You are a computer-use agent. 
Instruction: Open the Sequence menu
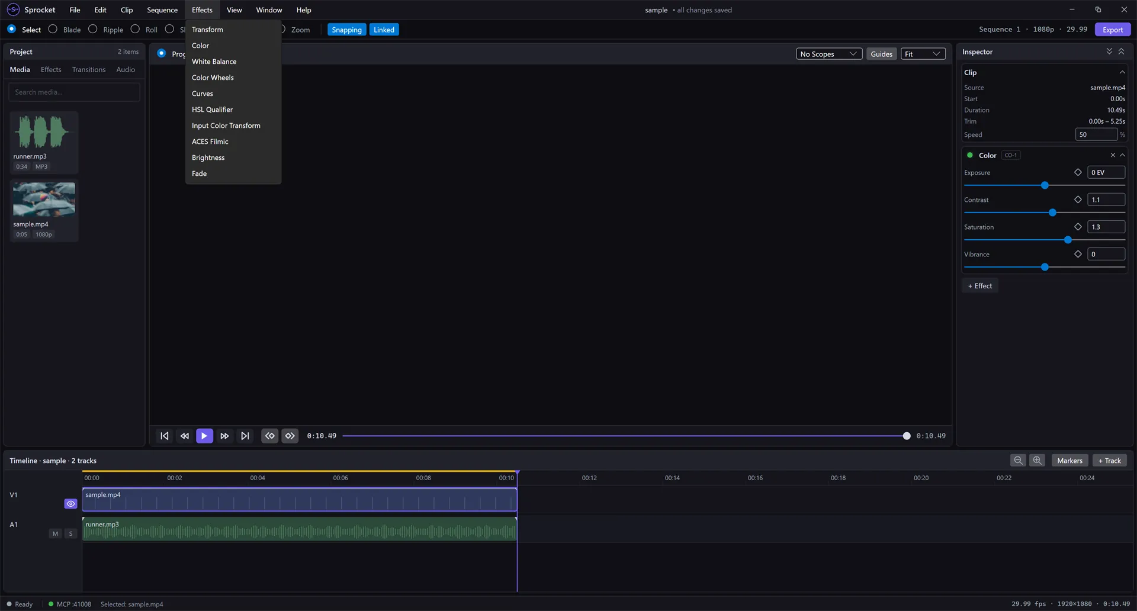pos(162,10)
